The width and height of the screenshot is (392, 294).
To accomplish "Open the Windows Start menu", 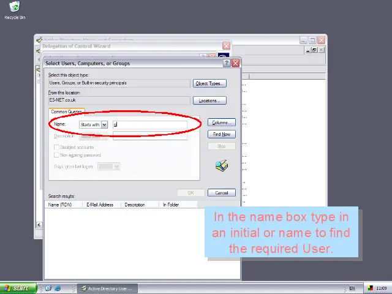I will [17, 288].
